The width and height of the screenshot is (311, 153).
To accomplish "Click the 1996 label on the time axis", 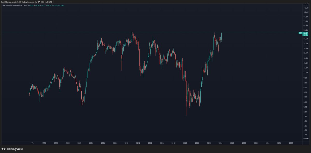I will (44, 143).
